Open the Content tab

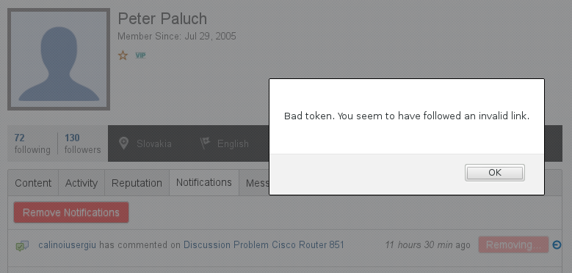(33, 183)
